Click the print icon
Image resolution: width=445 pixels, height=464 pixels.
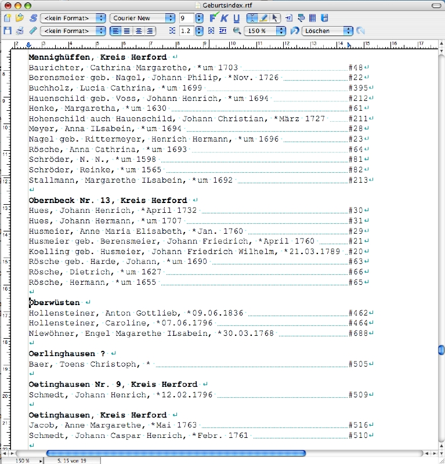click(x=19, y=31)
